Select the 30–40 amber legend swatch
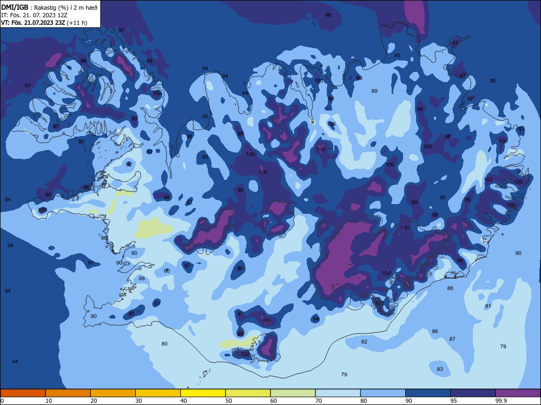Screen dimensions: 541x405 158,393
